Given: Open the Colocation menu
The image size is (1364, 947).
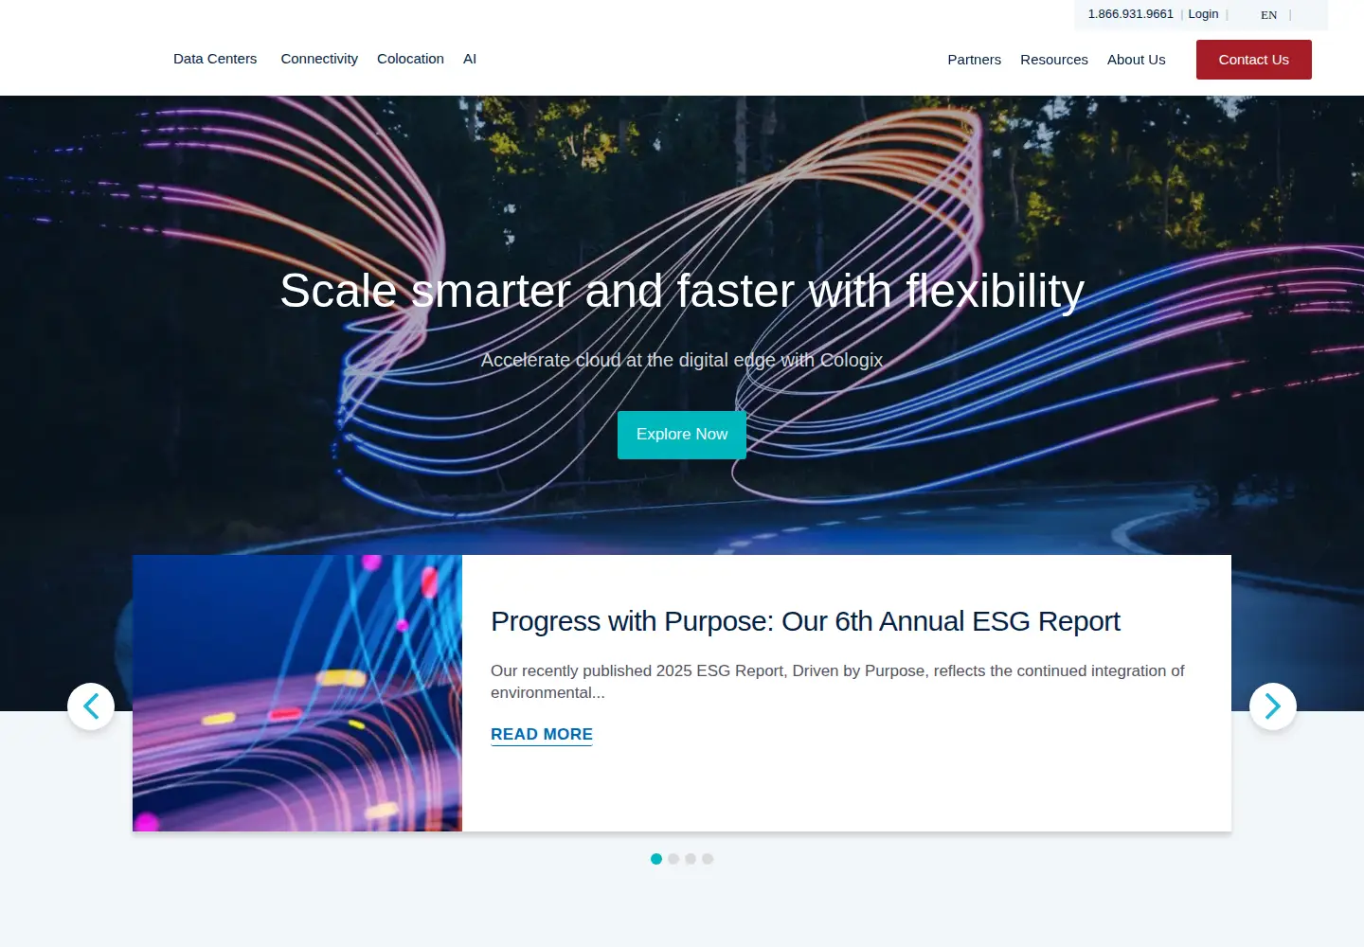Looking at the screenshot, I should [410, 59].
